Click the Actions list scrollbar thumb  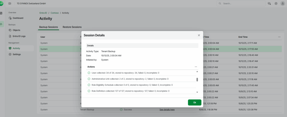[x=197, y=79]
